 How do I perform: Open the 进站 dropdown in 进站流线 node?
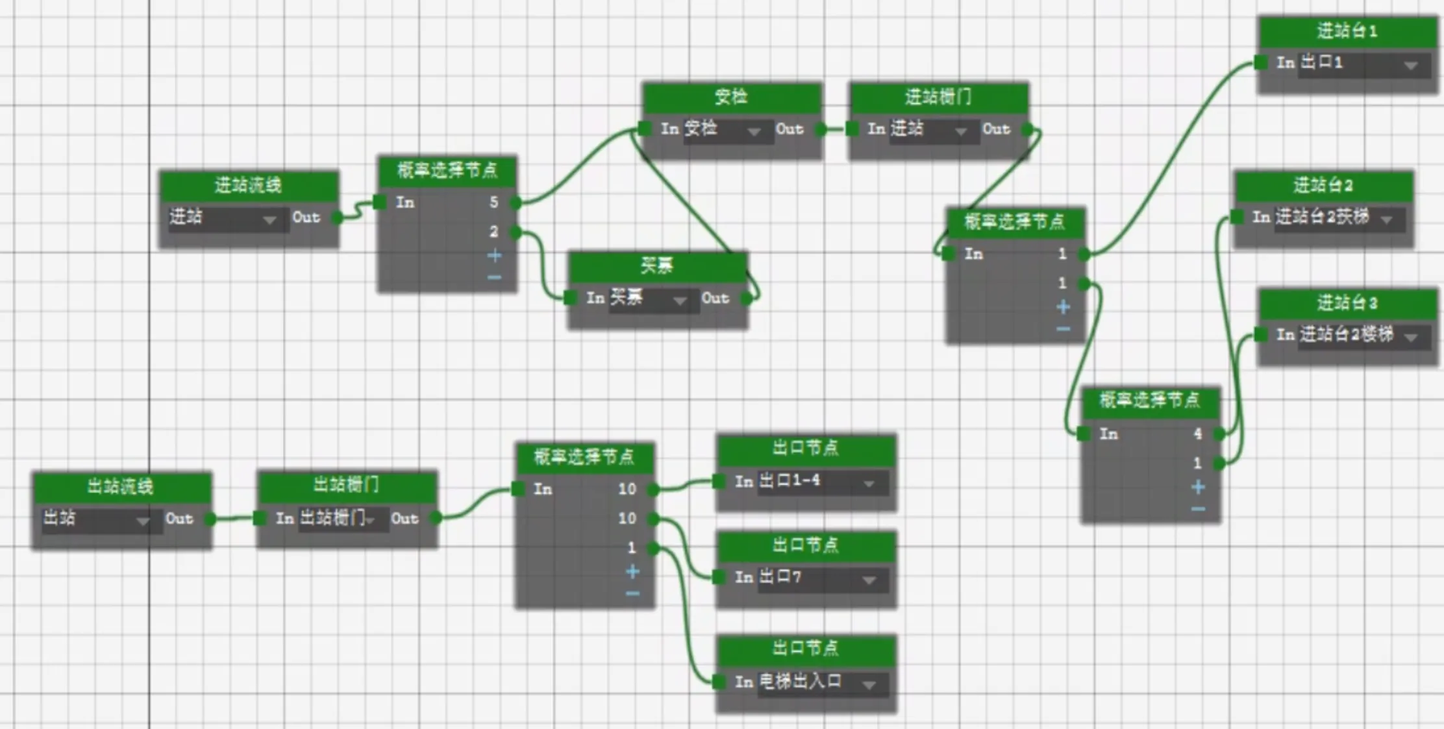click(x=269, y=220)
